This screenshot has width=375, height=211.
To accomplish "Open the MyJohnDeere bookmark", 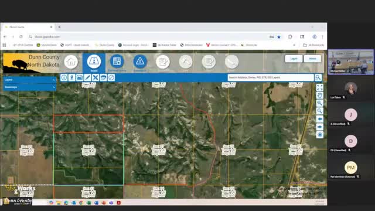I will coord(47,45).
